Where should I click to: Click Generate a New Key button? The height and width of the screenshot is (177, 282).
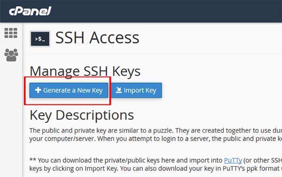tap(69, 90)
